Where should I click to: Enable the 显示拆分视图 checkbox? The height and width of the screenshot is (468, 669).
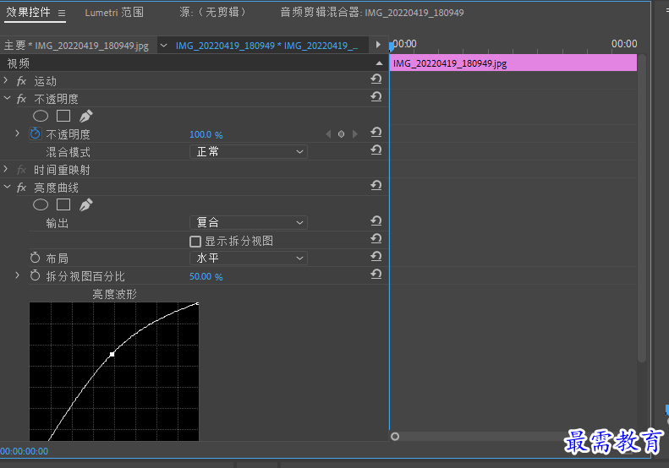point(195,242)
